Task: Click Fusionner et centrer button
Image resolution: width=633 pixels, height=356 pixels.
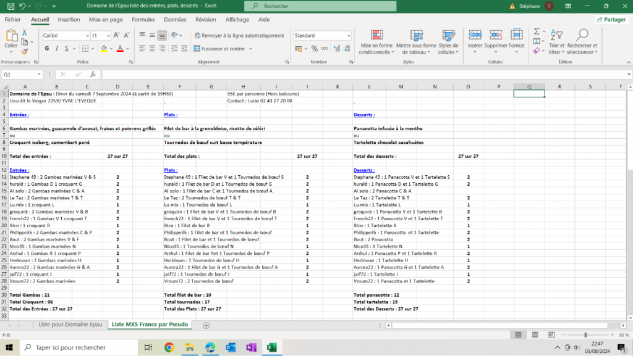Action: [x=219, y=49]
